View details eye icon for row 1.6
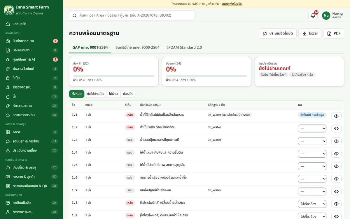 [336, 179]
